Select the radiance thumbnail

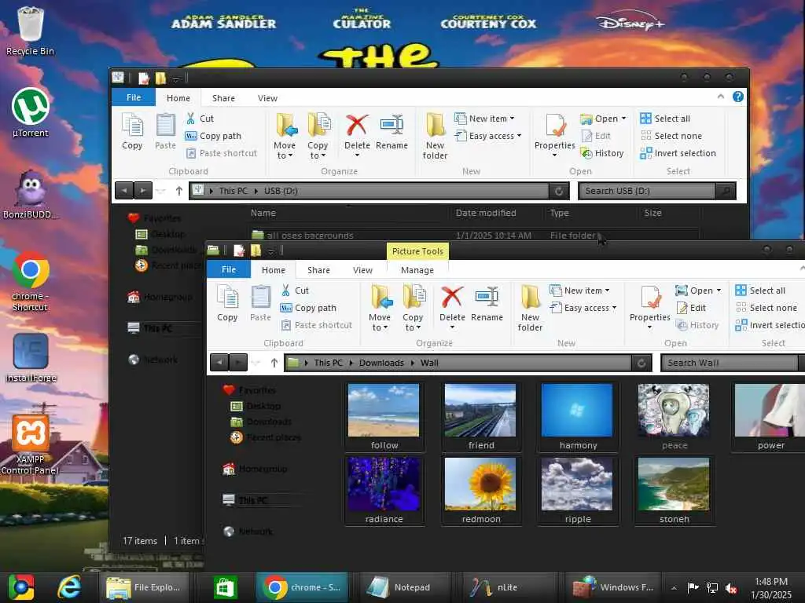[384, 490]
